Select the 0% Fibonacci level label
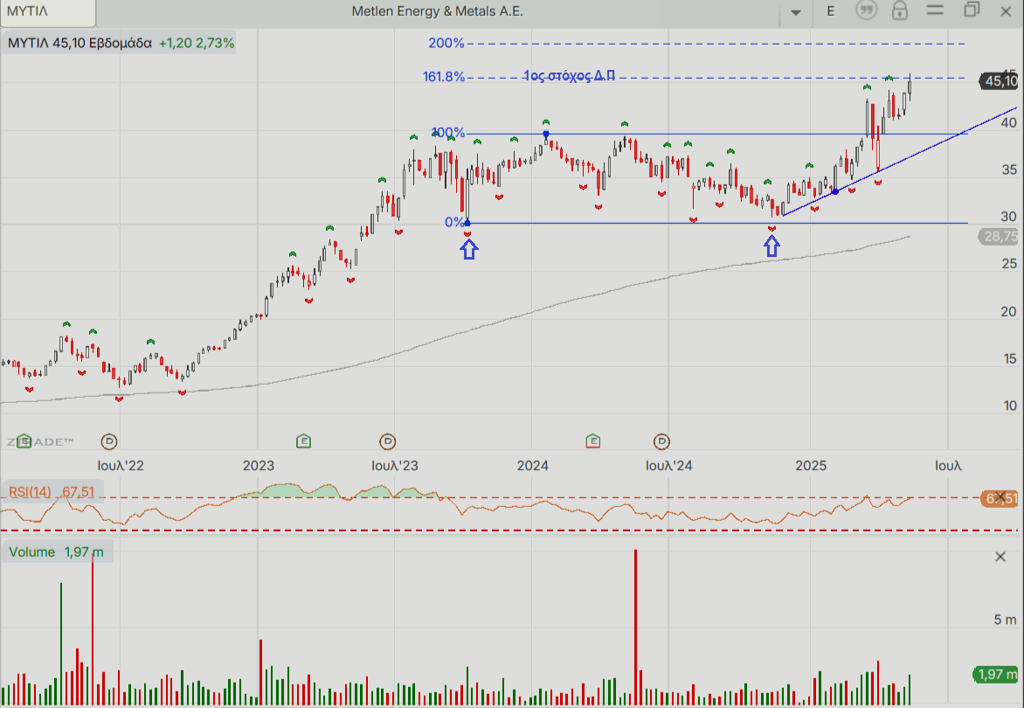This screenshot has height=708, width=1024. coord(454,222)
